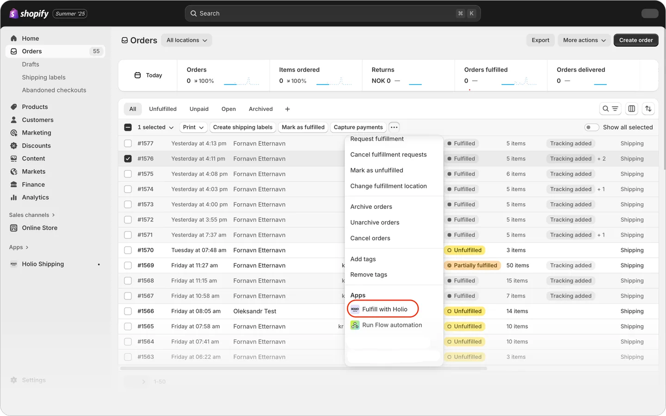Click Run Flow automation icon
The width and height of the screenshot is (666, 416).
click(355, 325)
